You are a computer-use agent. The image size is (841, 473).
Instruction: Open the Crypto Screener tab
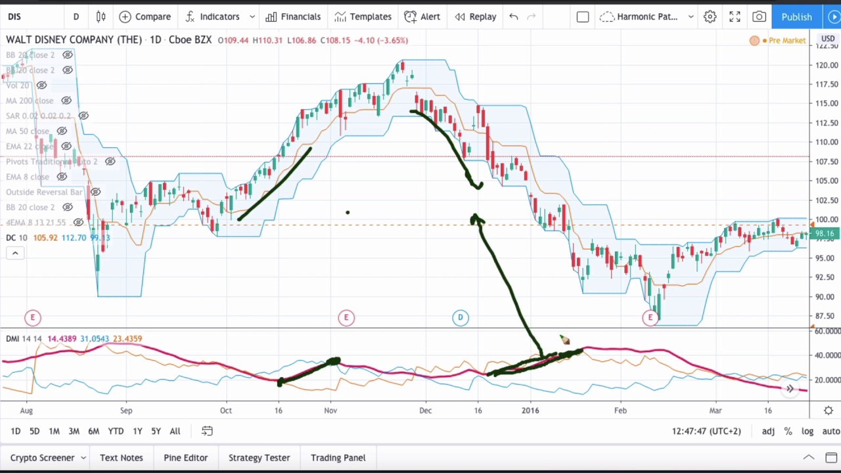pos(42,458)
